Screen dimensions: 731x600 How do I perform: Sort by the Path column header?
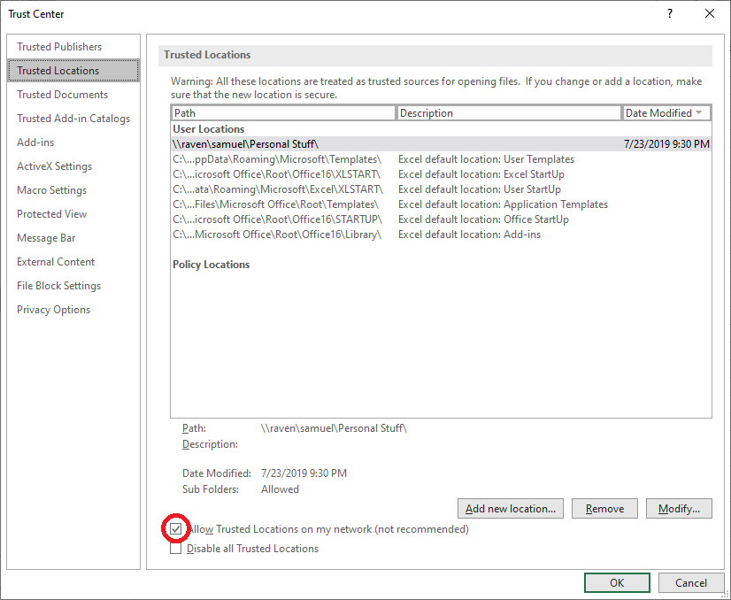click(x=283, y=112)
